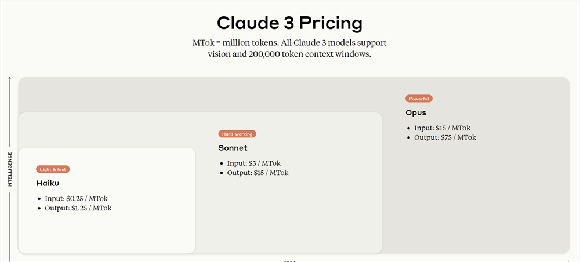Click the "Claude 3 Pricing" heading
Screen dimensions: 580x262
point(289,23)
